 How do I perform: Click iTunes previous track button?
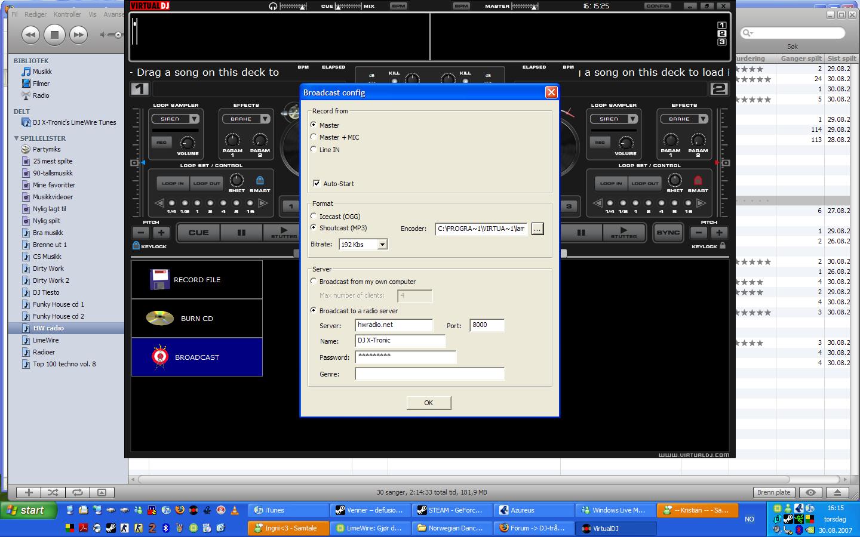(30, 35)
